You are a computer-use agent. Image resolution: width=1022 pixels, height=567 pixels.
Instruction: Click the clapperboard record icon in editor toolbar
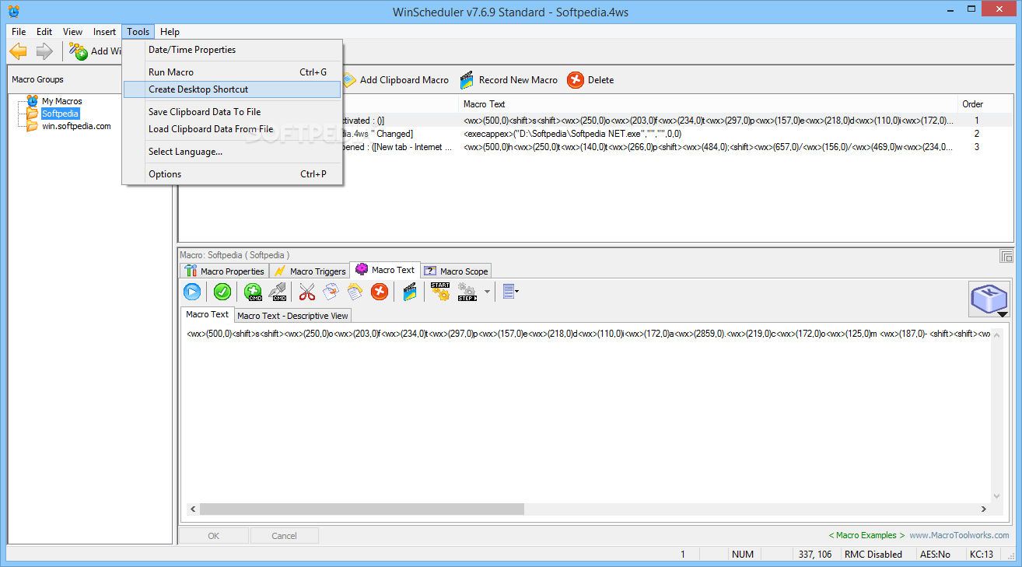pyautogui.click(x=410, y=292)
